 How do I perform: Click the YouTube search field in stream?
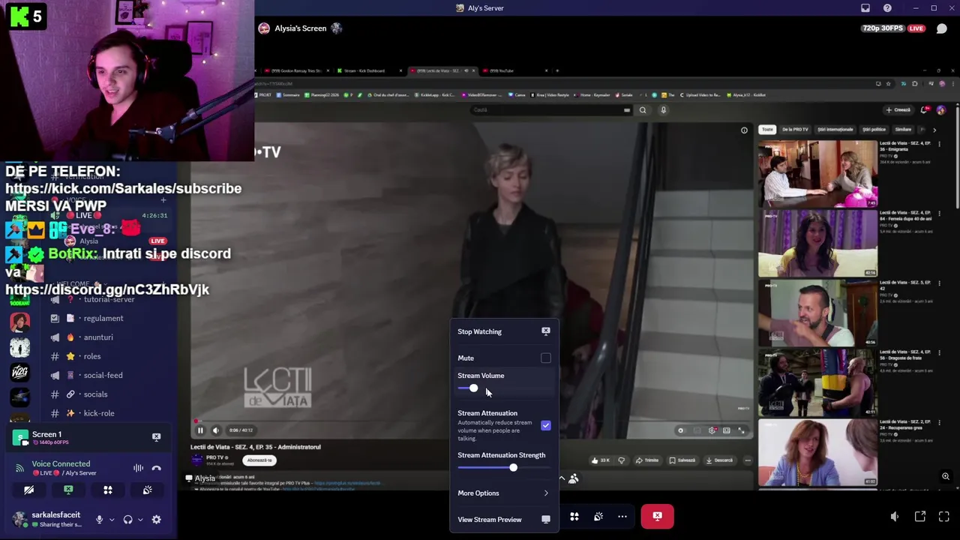pyautogui.click(x=550, y=110)
